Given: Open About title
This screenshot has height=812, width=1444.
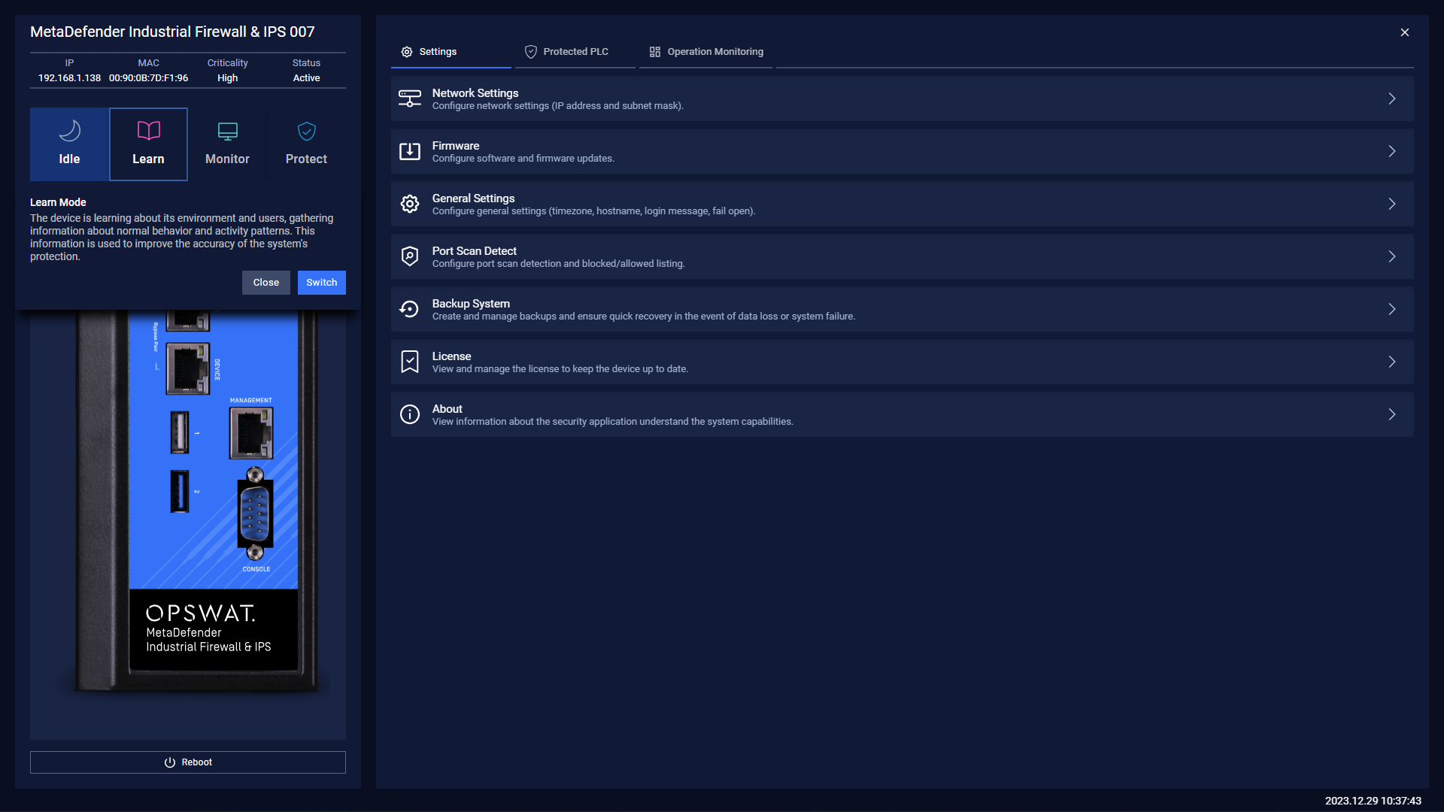Looking at the screenshot, I should 447,409.
